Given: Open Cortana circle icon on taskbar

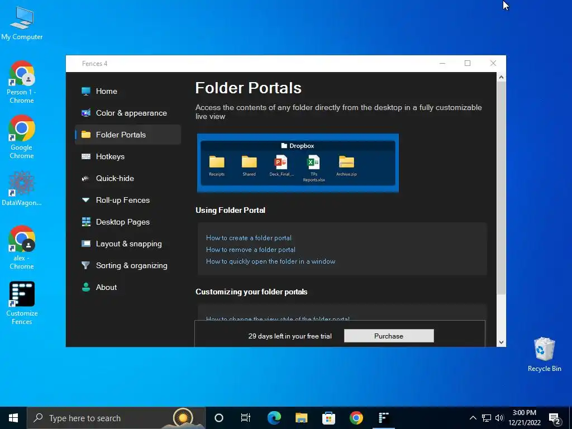Looking at the screenshot, I should coord(219,418).
